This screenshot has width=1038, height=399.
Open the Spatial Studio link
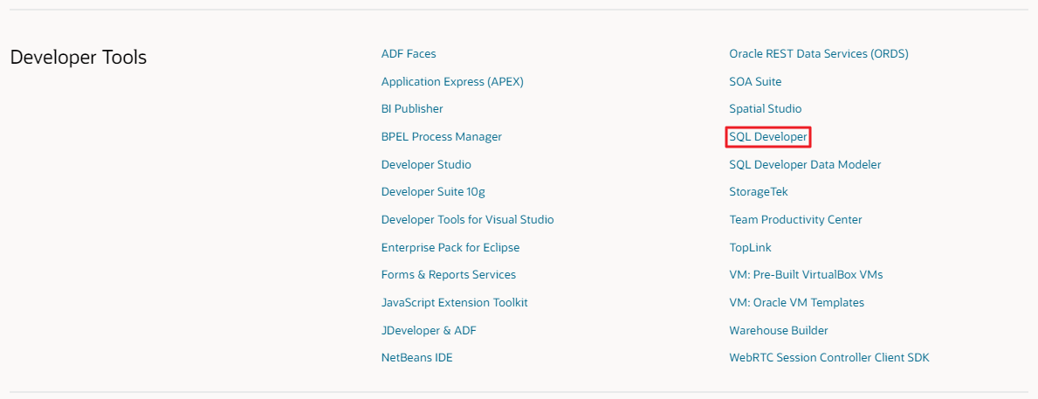pos(766,108)
